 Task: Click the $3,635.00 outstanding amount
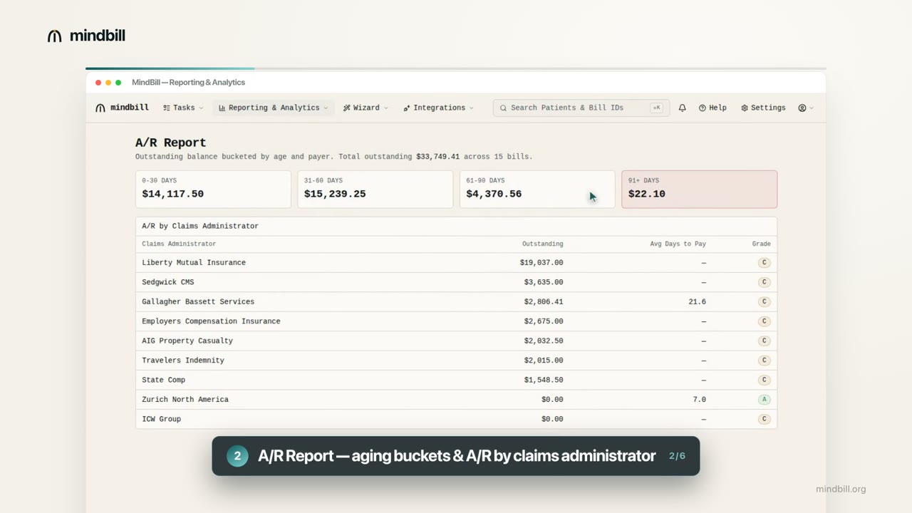coord(544,282)
